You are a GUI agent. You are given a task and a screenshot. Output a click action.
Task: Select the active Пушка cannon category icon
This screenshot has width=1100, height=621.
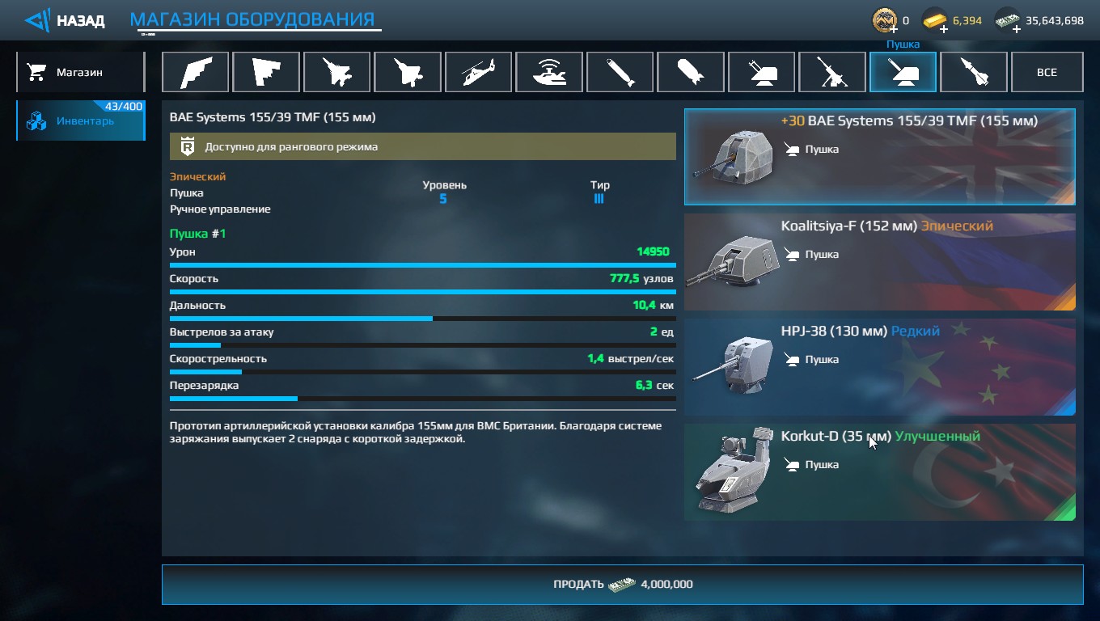pyautogui.click(x=903, y=72)
